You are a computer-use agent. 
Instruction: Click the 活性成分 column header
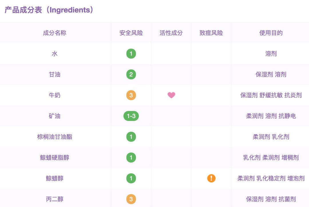coord(171,33)
